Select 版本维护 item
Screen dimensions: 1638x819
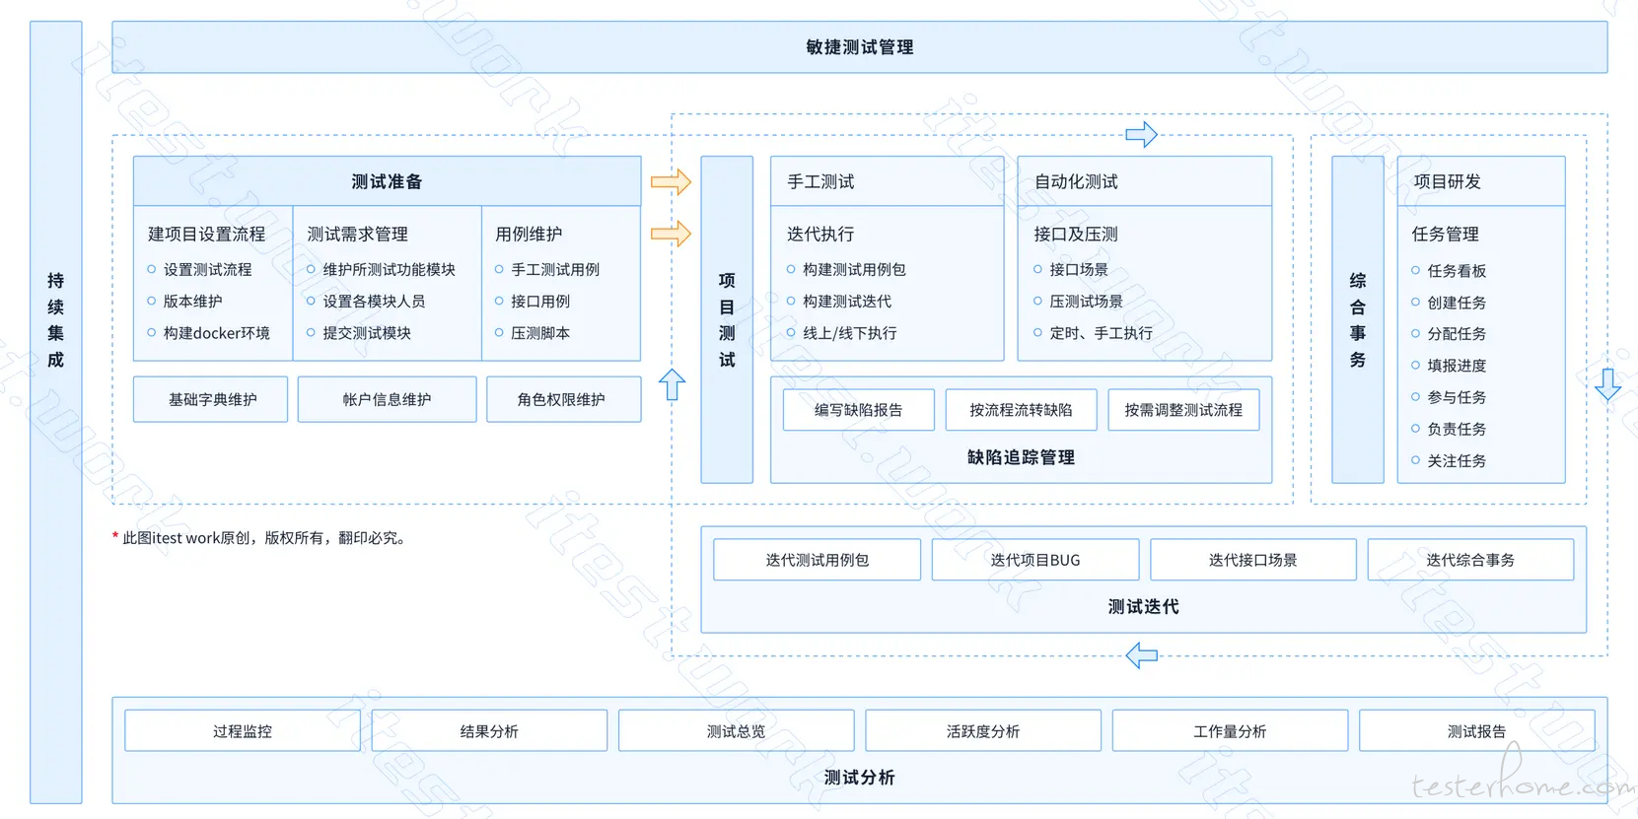192,301
